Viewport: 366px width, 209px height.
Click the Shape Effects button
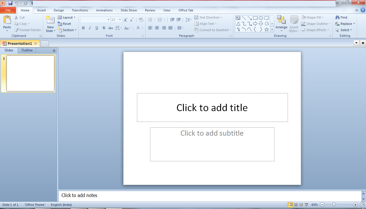point(316,30)
